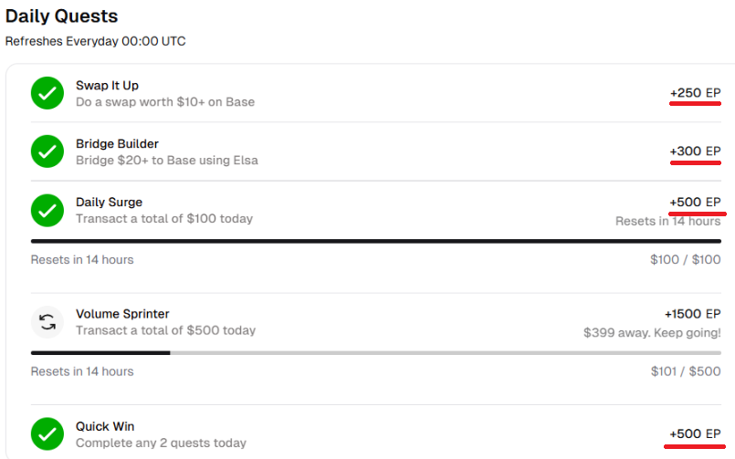Click the Swap It Up green checkmark icon
The height and width of the screenshot is (459, 735).
(x=47, y=93)
